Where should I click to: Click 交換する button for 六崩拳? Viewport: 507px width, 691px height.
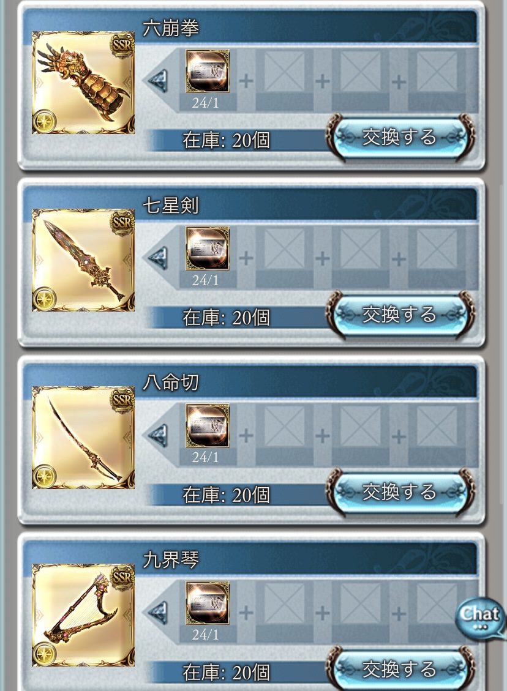(400, 137)
